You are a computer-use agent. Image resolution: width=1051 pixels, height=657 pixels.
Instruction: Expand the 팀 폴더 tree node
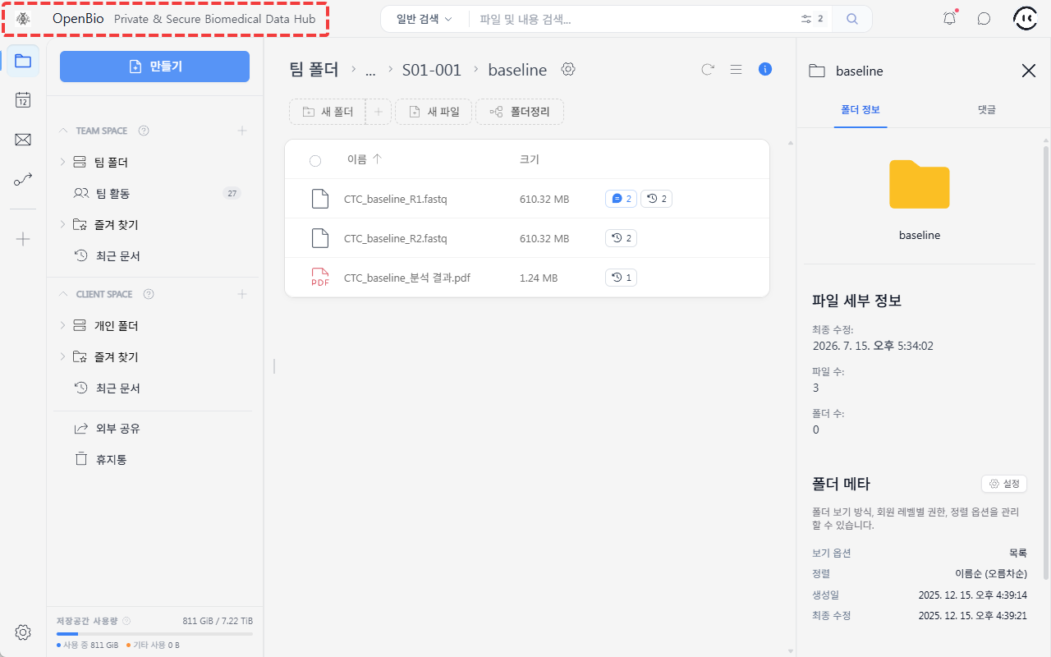[62, 162]
